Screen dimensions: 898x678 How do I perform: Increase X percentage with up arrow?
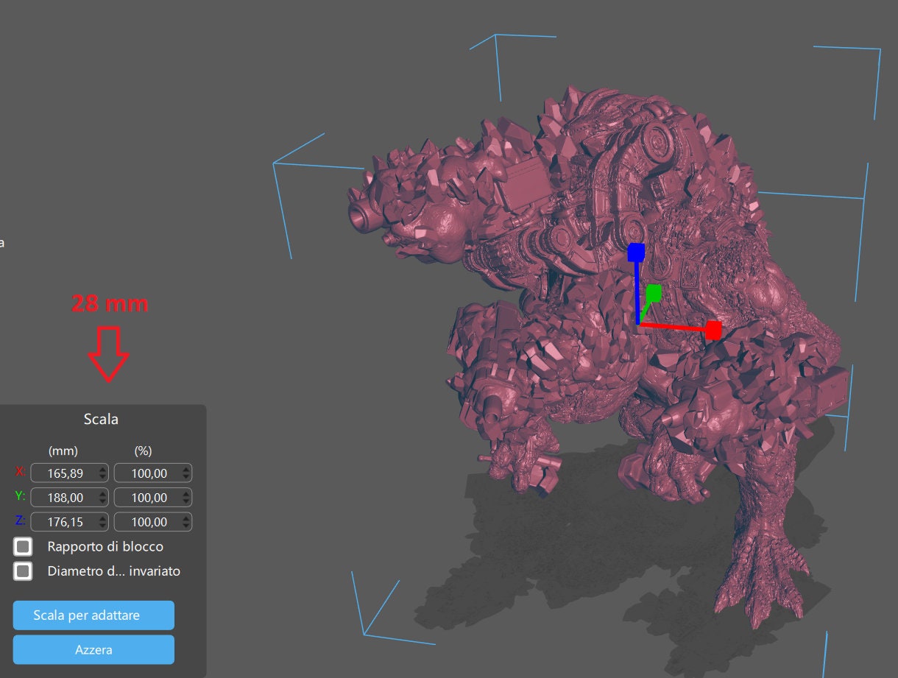(x=185, y=469)
